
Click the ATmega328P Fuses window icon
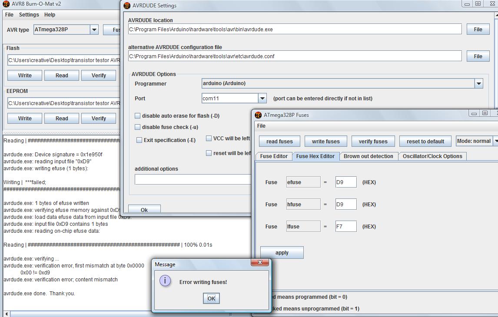pos(258,115)
